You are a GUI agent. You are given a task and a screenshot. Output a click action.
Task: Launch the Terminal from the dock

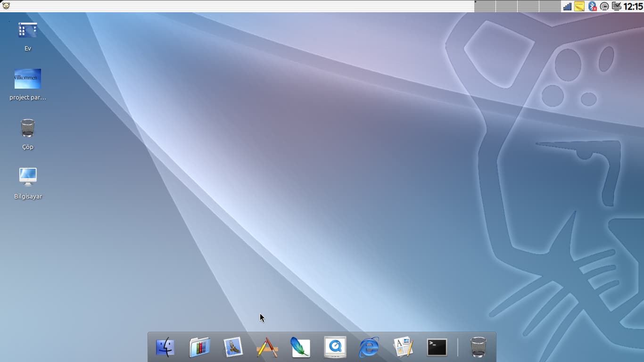(x=437, y=348)
